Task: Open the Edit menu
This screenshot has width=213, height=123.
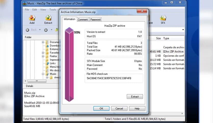Action: tap(35, 10)
